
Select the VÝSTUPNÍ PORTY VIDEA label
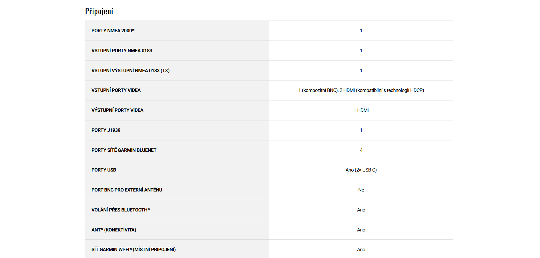point(117,110)
